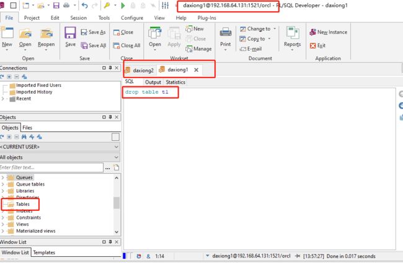Viewport: 403px width, 263px height.
Task: Click the New Instance button
Action: 328,32
